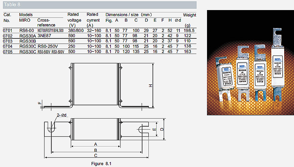
Task: Select rated voltage "500"
Action: tap(72, 52)
